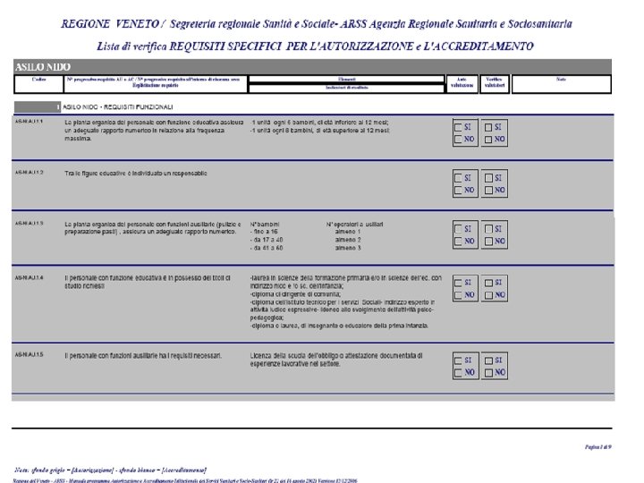
Task: Check NO Auto valutazione for funzioni ausiliarie rapporto row
Action: click(x=458, y=241)
